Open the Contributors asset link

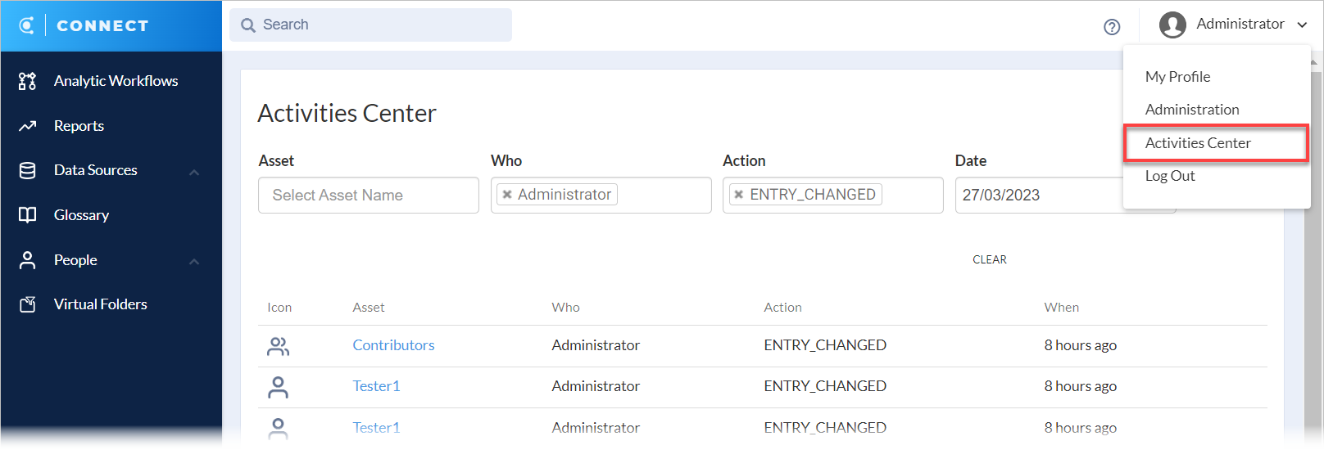(393, 345)
